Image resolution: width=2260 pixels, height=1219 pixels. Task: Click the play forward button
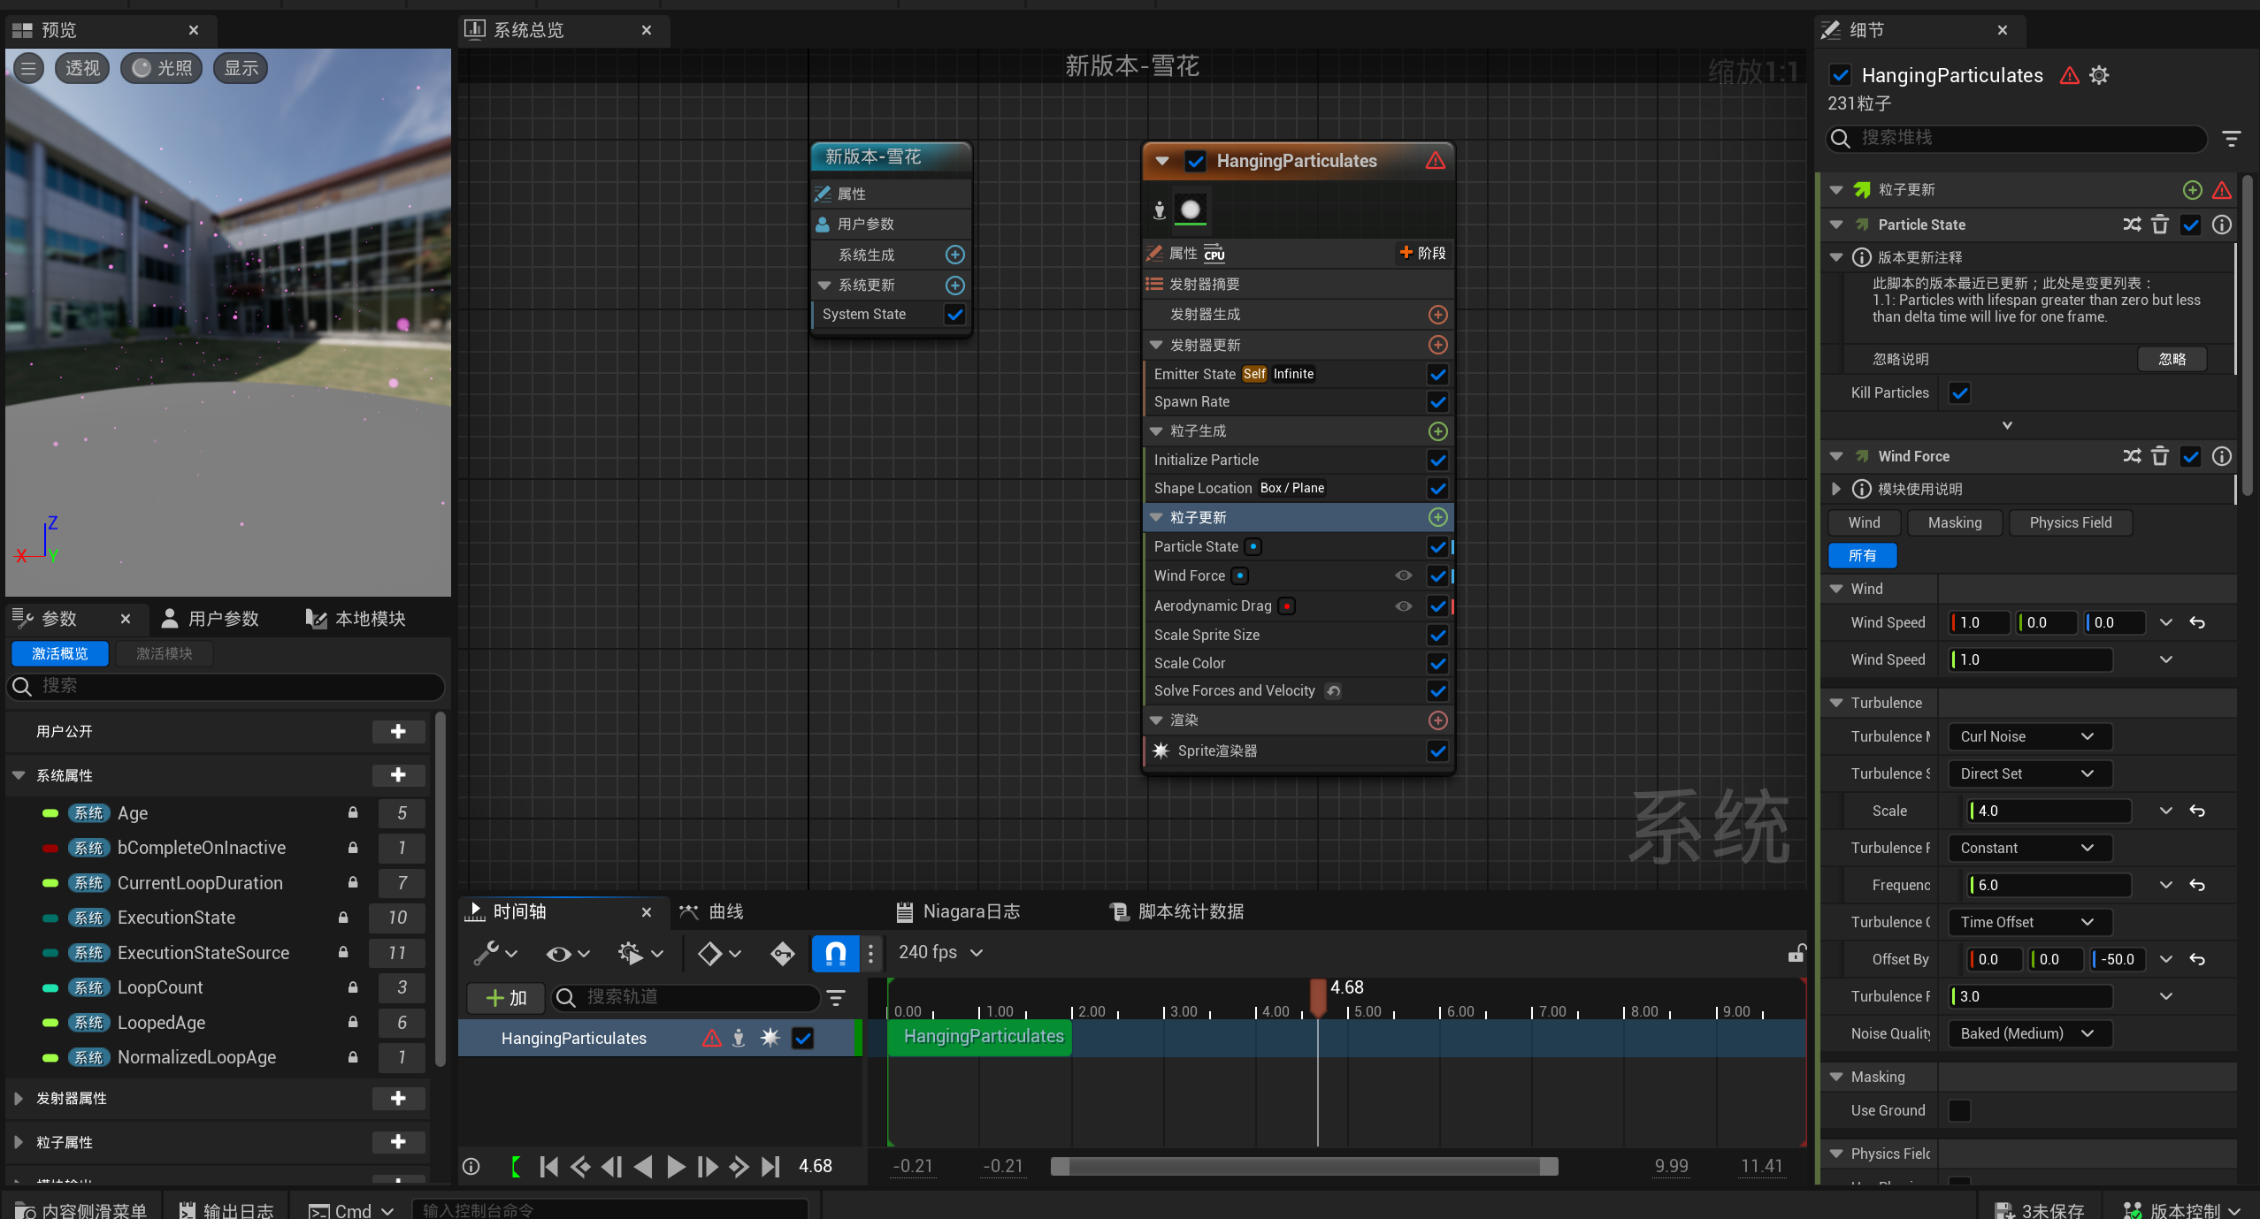676,1166
